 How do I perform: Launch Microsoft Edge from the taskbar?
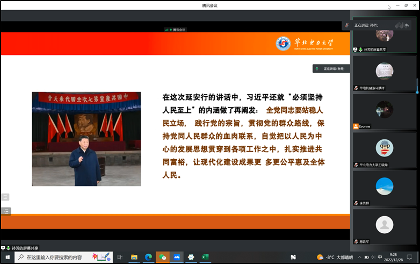coord(148,258)
